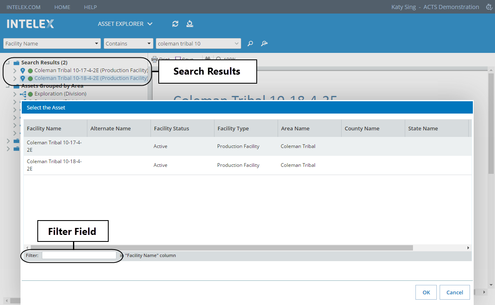Click State Name column header
The height and width of the screenshot is (305, 495).
point(437,128)
